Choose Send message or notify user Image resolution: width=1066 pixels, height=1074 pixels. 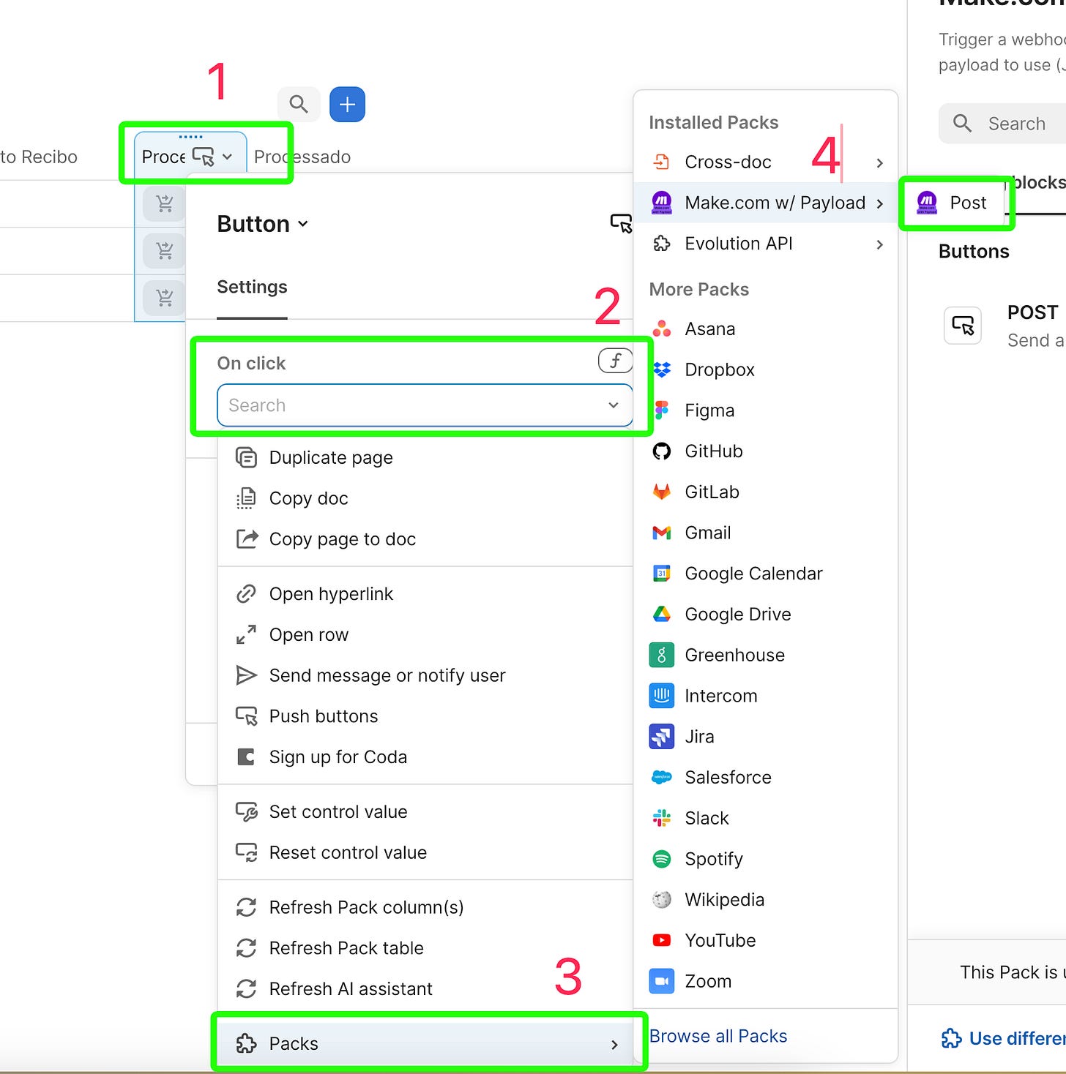click(425, 676)
